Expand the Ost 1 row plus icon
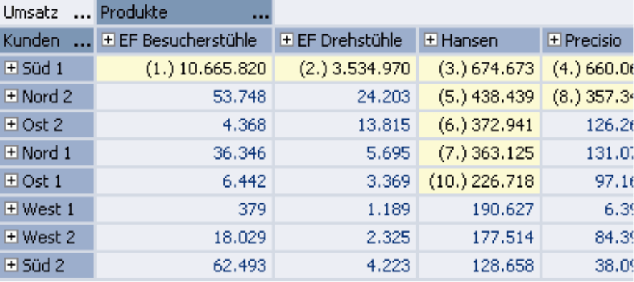 [x=11, y=181]
